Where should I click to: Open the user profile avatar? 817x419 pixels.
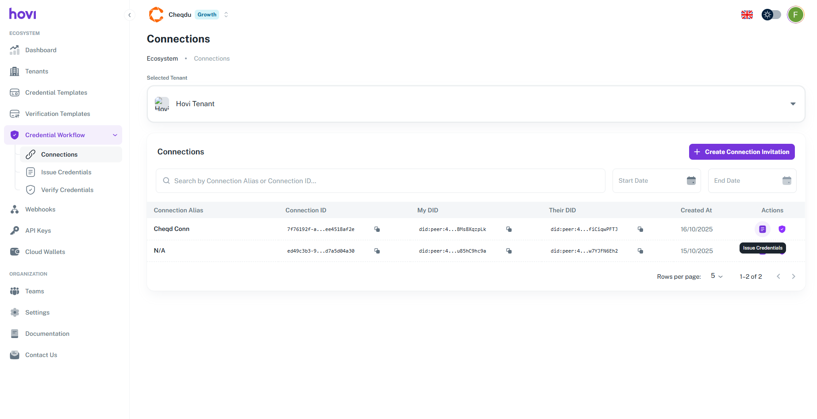795,15
